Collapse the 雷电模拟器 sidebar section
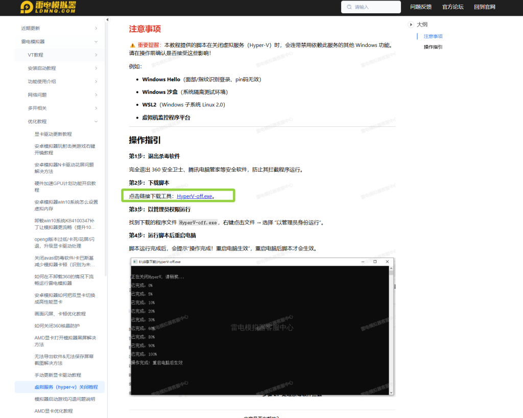 coord(96,41)
